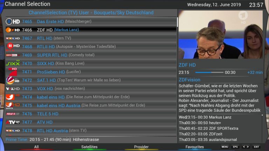Click the ZDF HD title under preview
Viewport: 269px width, 151px height.
pyautogui.click(x=187, y=65)
